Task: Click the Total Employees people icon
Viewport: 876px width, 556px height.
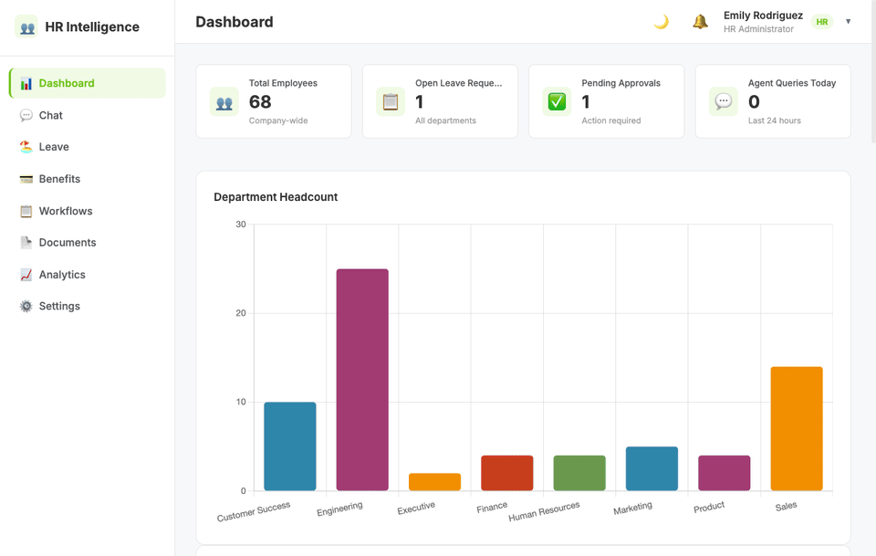Action: point(224,101)
